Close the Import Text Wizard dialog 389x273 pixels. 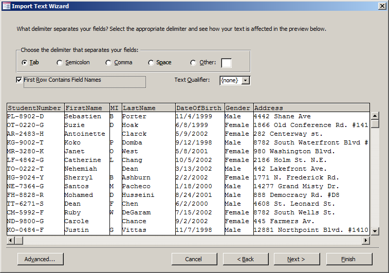pos(382,6)
